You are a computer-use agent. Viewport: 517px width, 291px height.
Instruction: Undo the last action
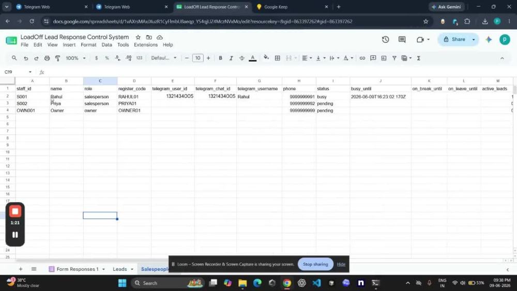(26, 58)
